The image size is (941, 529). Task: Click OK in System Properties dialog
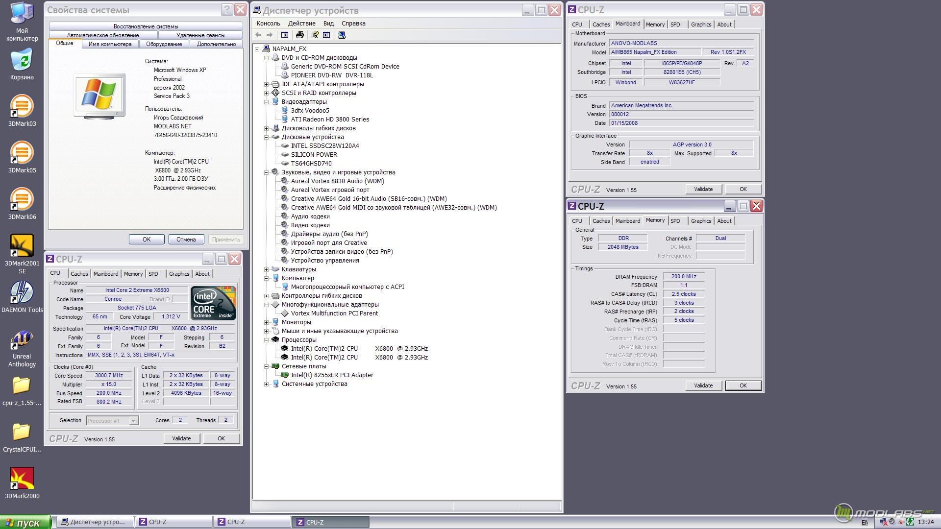[147, 240]
